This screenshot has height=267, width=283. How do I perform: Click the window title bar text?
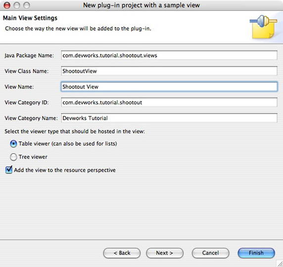pyautogui.click(x=141, y=5)
